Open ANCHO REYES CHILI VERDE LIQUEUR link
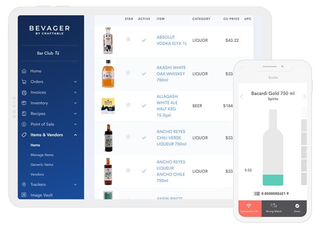The width and height of the screenshot is (320, 229). (171, 138)
